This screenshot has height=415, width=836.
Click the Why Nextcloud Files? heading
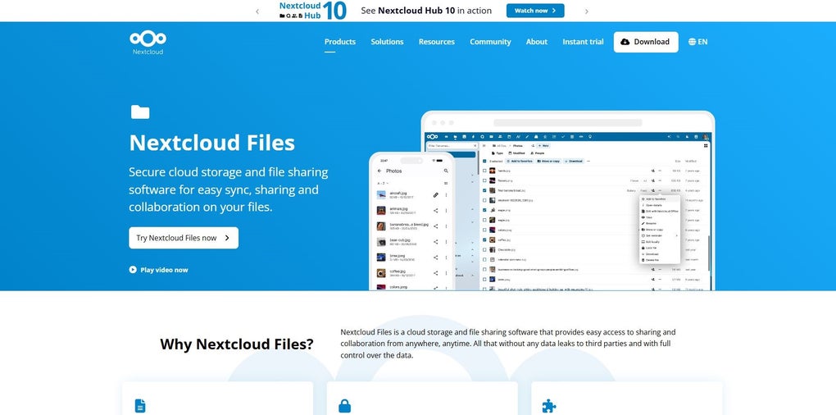[237, 344]
